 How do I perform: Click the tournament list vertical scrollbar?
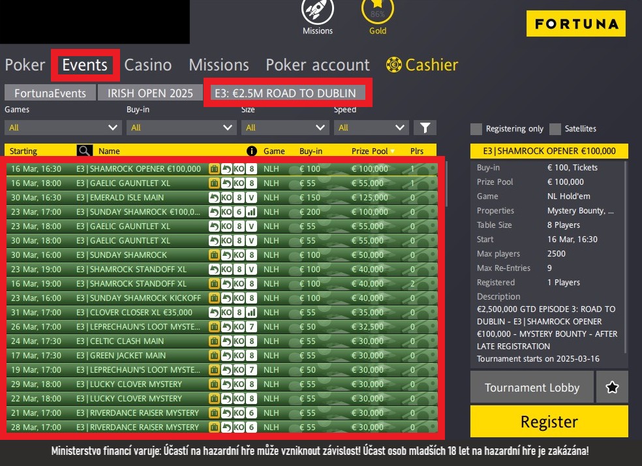(447, 183)
